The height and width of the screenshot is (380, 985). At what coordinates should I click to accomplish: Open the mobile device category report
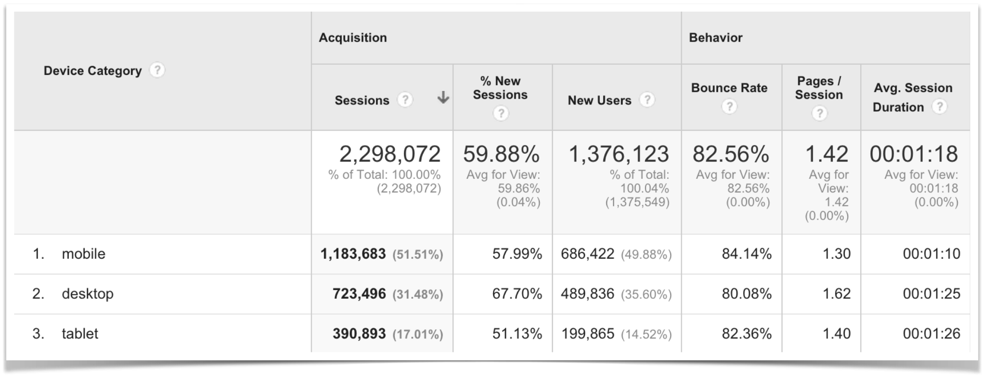pos(83,254)
